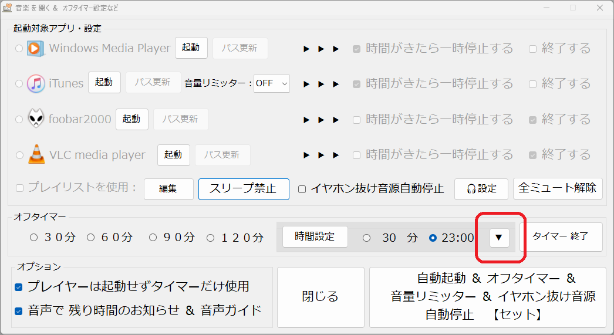Toggle プレイヤーは起動せずタイマーだけ使用 checkbox
The height and width of the screenshot is (335, 614).
pos(18,287)
